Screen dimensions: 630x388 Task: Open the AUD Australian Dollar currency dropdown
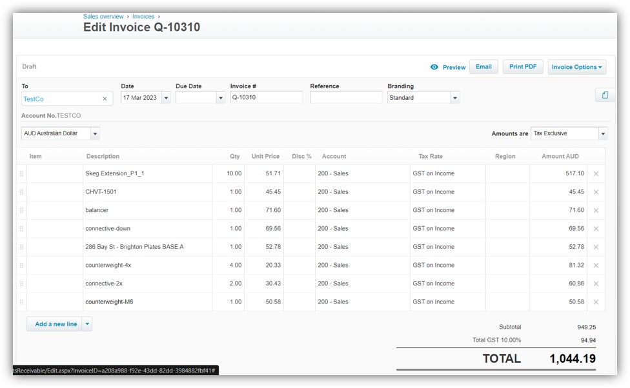coord(94,133)
